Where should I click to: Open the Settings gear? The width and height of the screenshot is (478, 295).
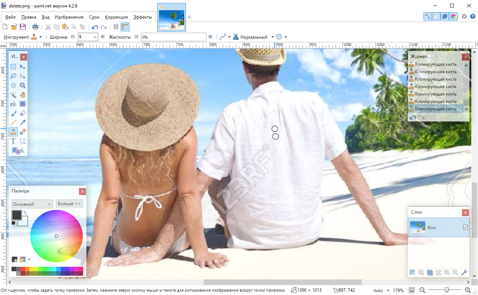coord(464,16)
